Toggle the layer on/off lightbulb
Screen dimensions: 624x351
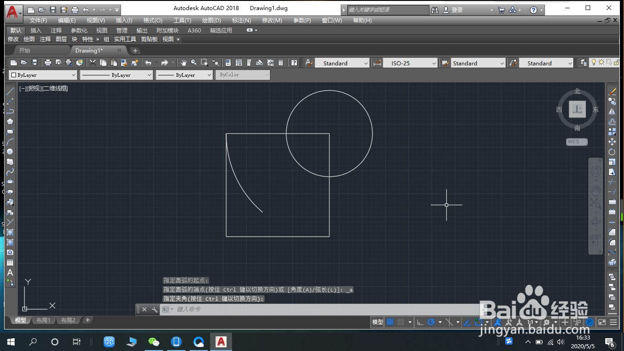[x=594, y=63]
